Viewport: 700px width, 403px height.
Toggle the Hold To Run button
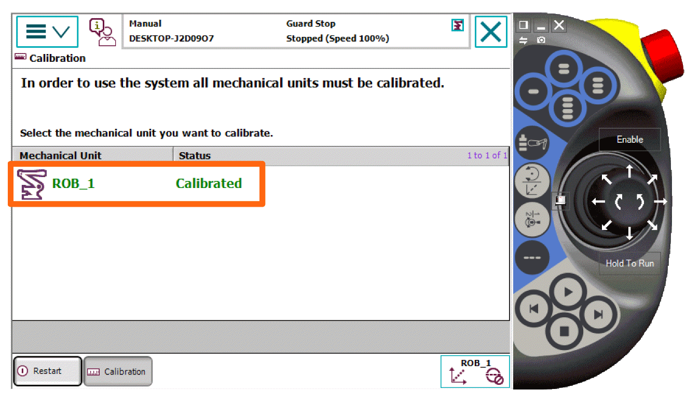click(629, 263)
